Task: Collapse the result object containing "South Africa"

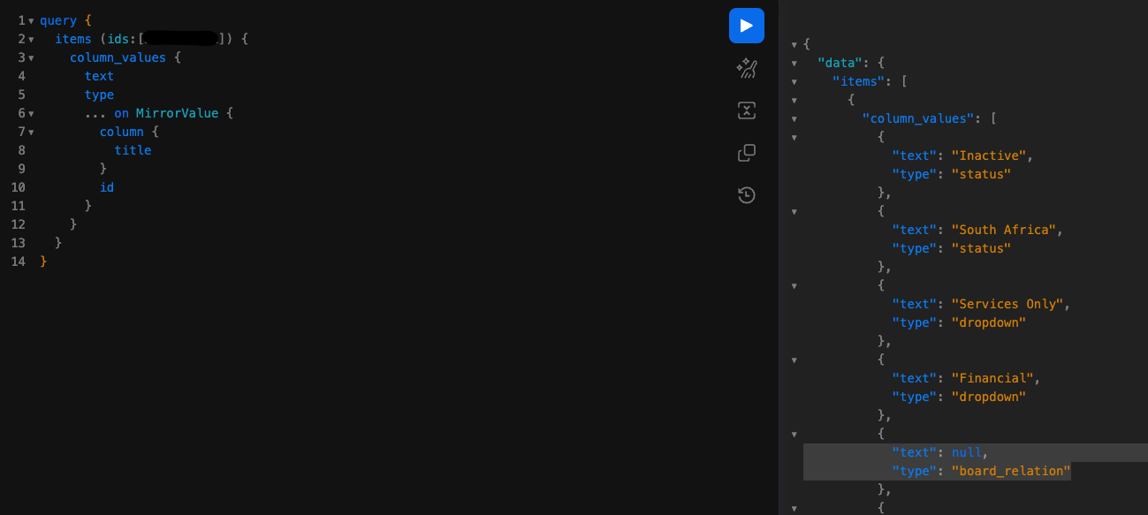Action: (x=794, y=211)
